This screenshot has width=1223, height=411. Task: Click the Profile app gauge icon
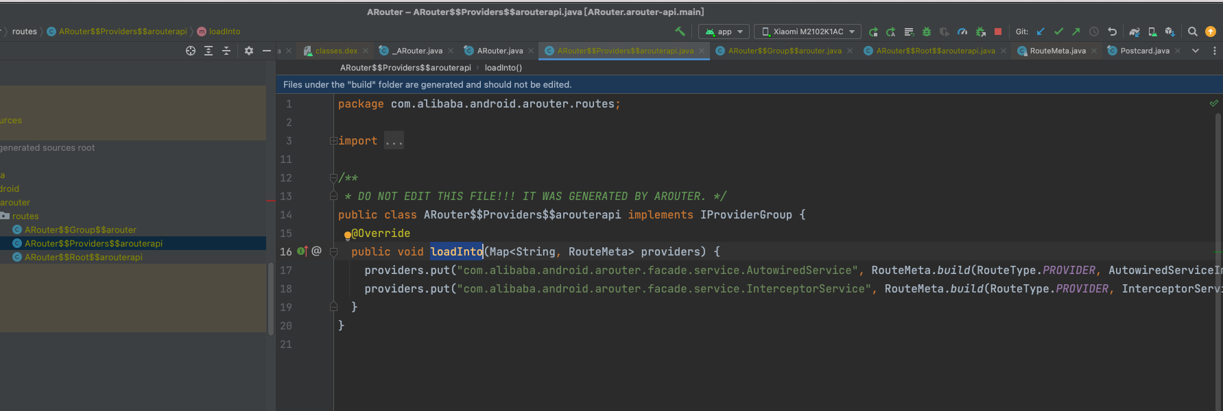pyautogui.click(x=962, y=32)
